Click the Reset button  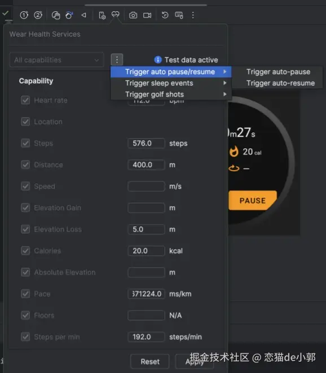click(150, 362)
